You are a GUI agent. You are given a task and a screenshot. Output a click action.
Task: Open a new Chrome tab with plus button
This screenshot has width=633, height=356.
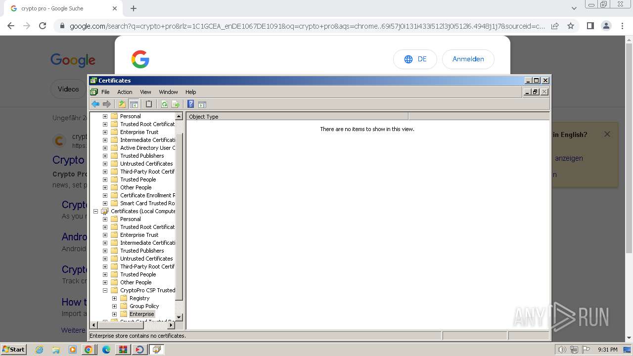134,8
